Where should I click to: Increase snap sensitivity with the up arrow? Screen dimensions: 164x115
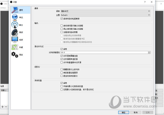click(x=149, y=52)
